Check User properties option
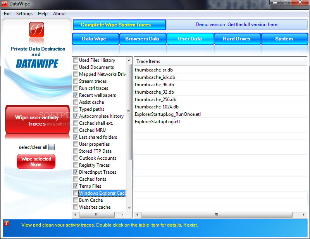The width and height of the screenshot is (310, 239). (76, 144)
